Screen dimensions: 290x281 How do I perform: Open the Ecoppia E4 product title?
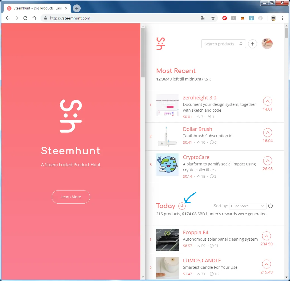(195, 233)
